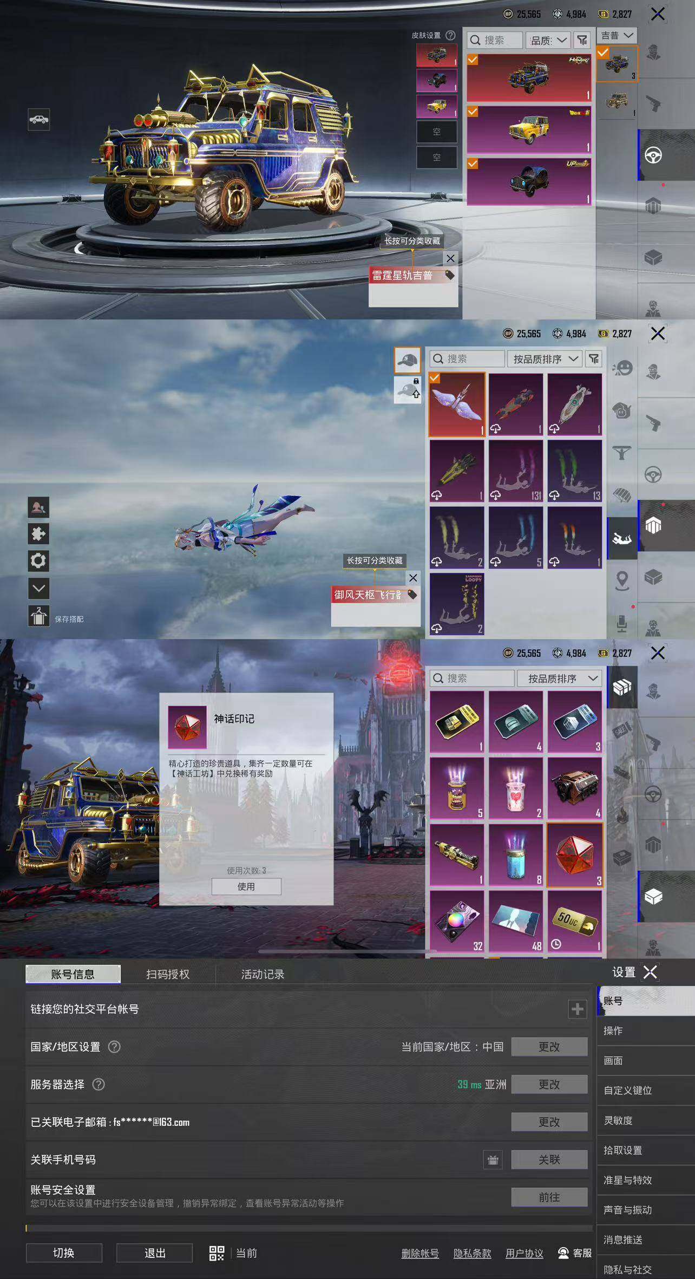Viewport: 695px width, 1279px height.
Task: Click search field in jeep skin panel
Action: pos(496,40)
